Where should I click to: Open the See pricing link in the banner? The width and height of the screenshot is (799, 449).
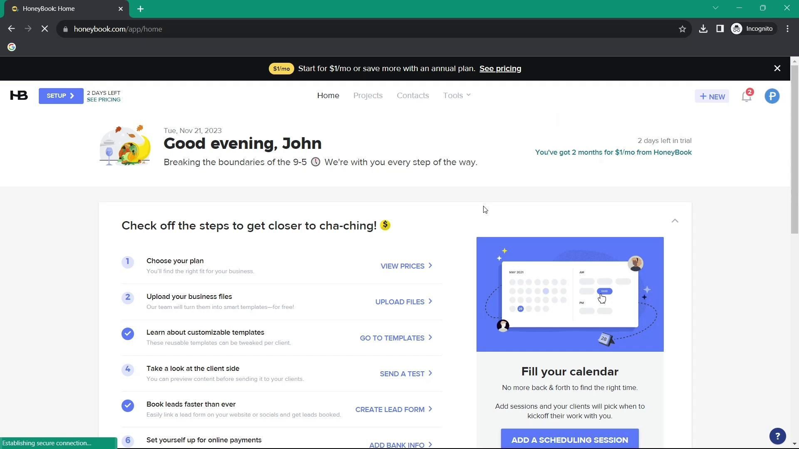[500, 69]
